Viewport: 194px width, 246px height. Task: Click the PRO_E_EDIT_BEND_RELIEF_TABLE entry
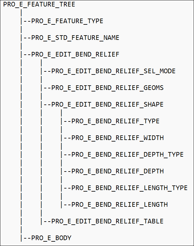pyautogui.click(x=107, y=222)
